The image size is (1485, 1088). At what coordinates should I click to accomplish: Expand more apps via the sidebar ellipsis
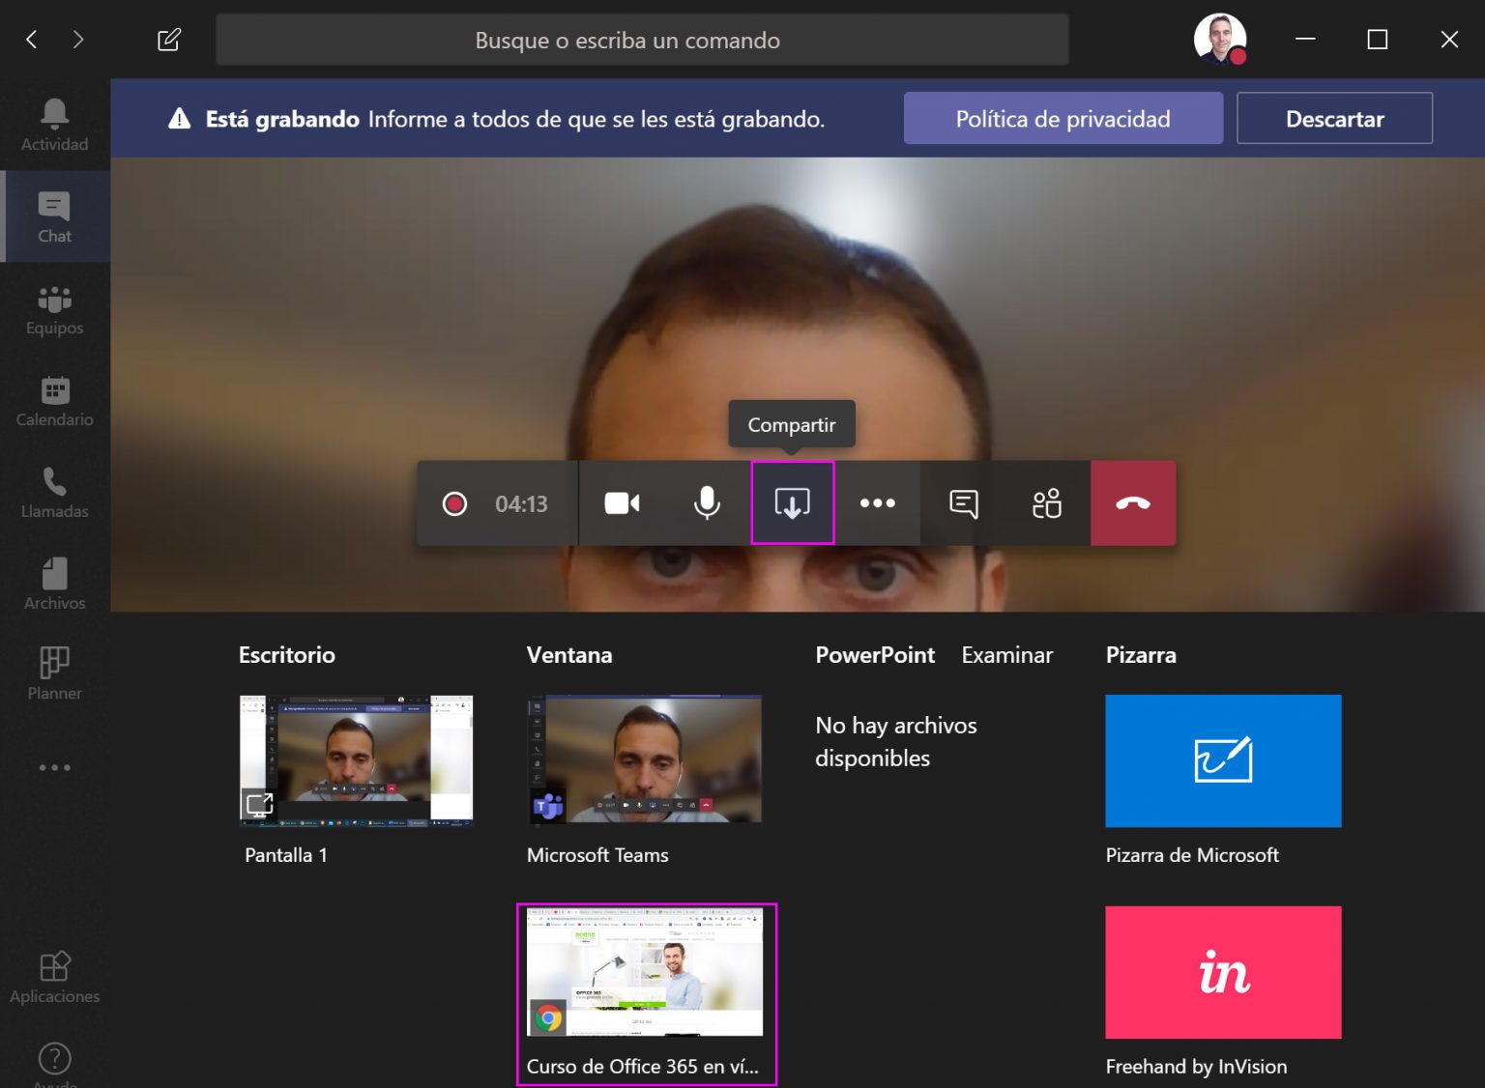pyautogui.click(x=54, y=767)
